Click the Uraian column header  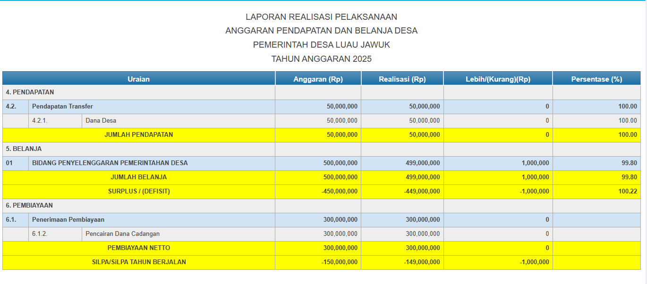[138, 79]
